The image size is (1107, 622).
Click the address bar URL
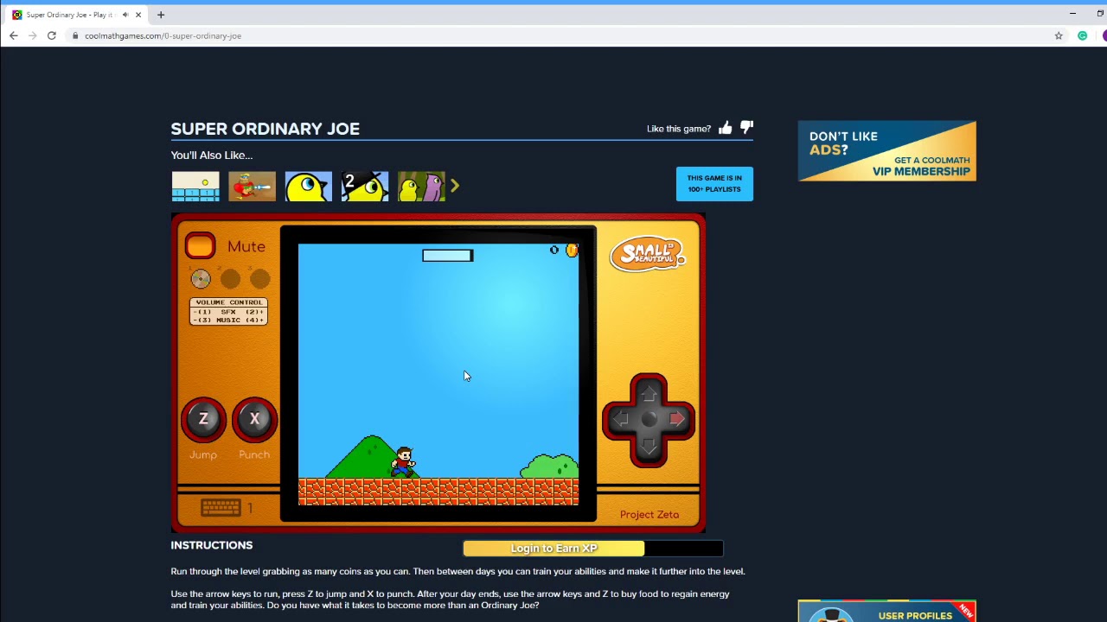click(x=163, y=36)
